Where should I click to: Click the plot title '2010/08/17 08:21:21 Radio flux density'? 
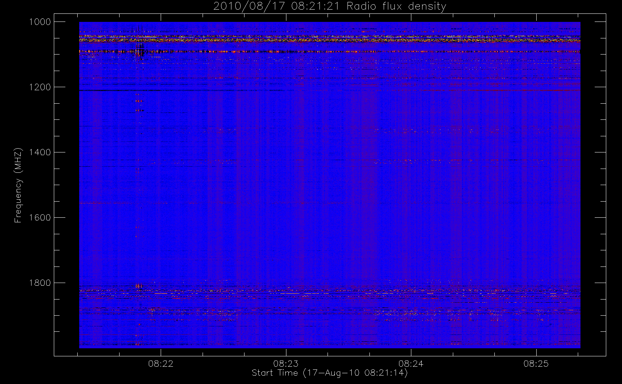(x=330, y=7)
